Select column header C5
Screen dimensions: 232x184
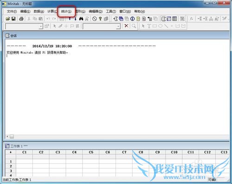[91, 152]
